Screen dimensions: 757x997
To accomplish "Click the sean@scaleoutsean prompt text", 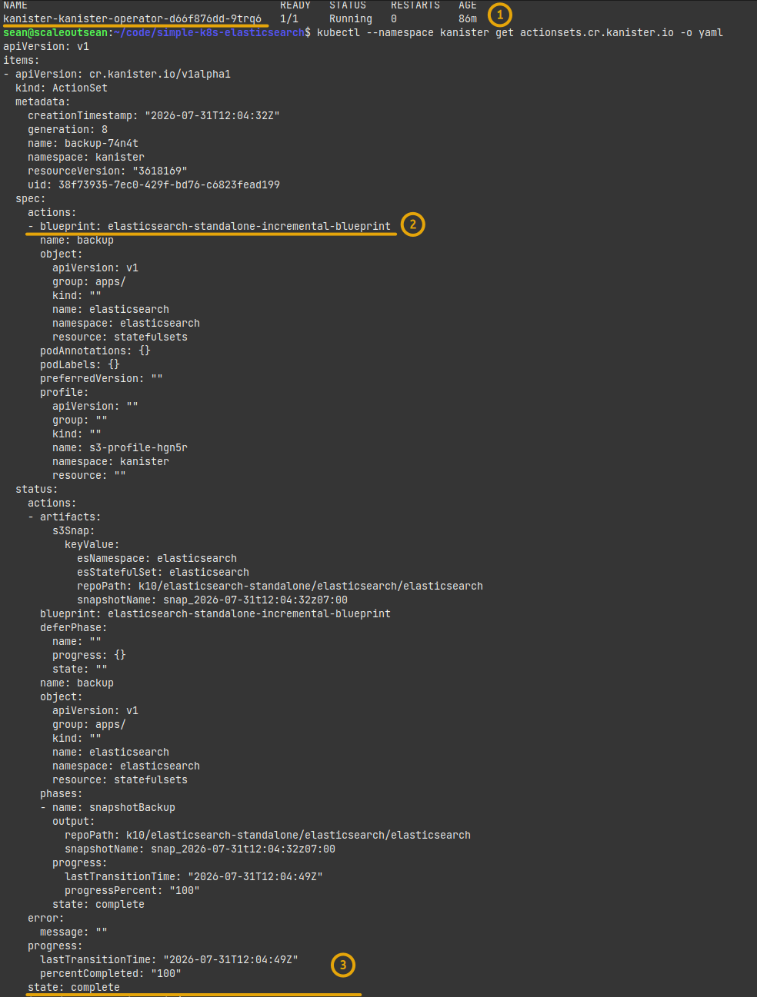I will tap(55, 32).
